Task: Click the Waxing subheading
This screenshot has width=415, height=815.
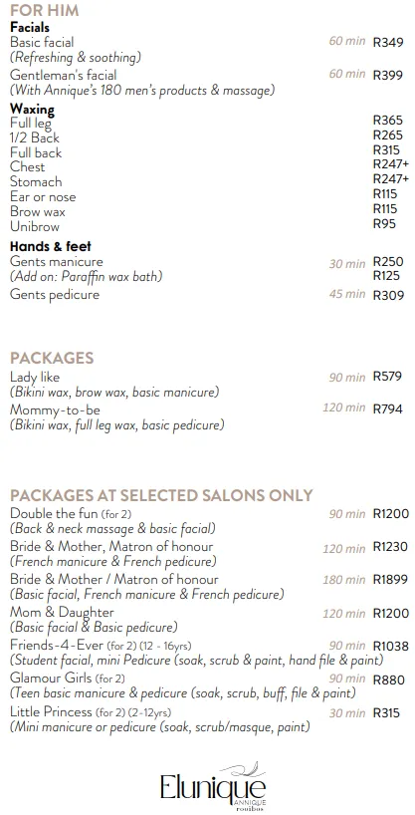Action: (32, 110)
